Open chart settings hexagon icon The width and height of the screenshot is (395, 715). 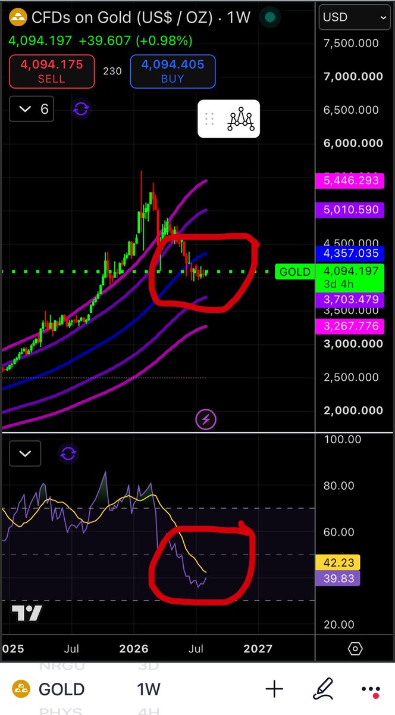(x=355, y=648)
